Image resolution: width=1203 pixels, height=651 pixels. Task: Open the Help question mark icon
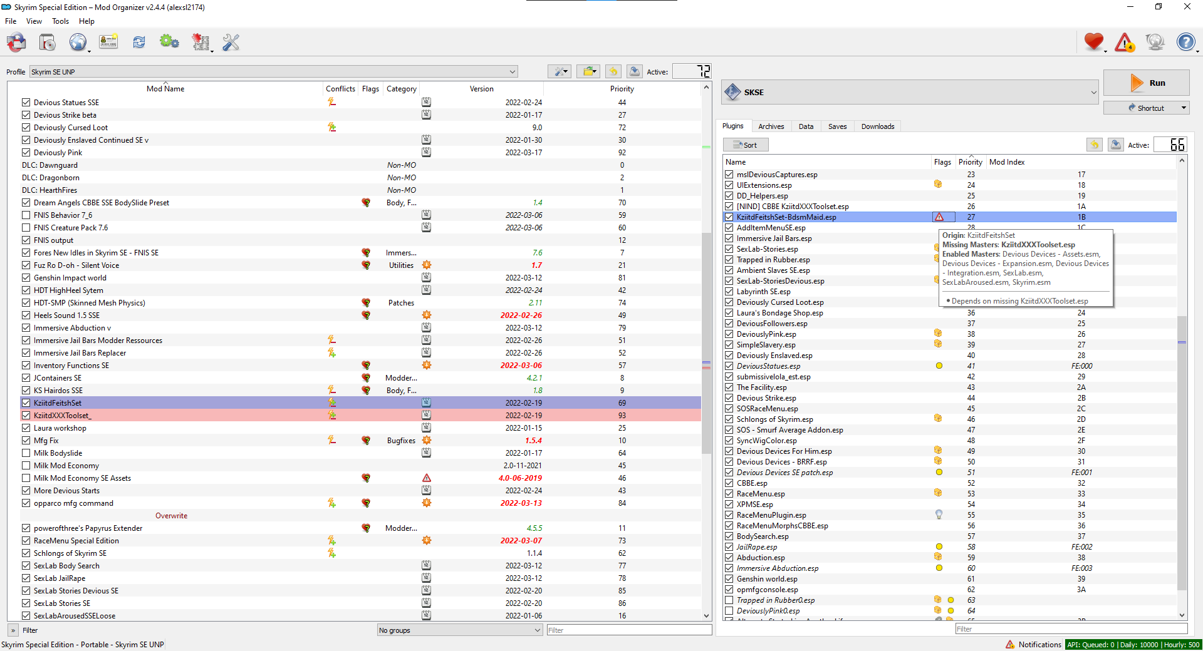(x=1185, y=42)
